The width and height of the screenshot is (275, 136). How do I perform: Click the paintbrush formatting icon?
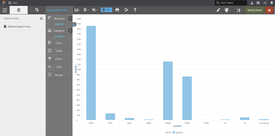pos(218,10)
